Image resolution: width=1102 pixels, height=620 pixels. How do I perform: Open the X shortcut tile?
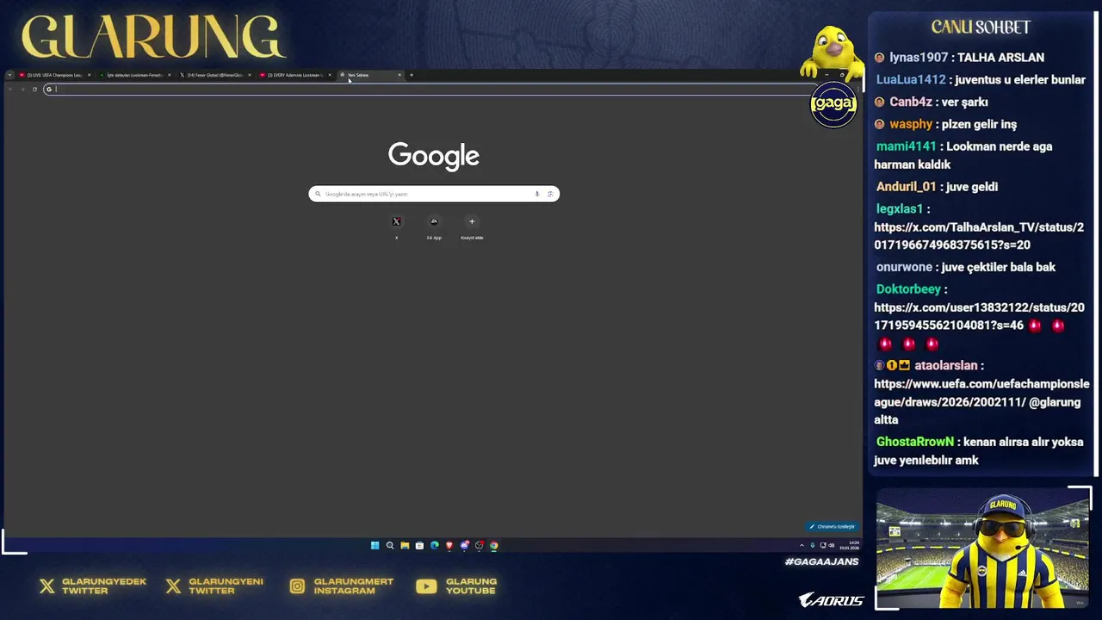[x=396, y=226]
